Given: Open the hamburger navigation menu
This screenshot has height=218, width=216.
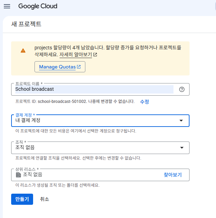Looking at the screenshot, I should pyautogui.click(x=7, y=6).
